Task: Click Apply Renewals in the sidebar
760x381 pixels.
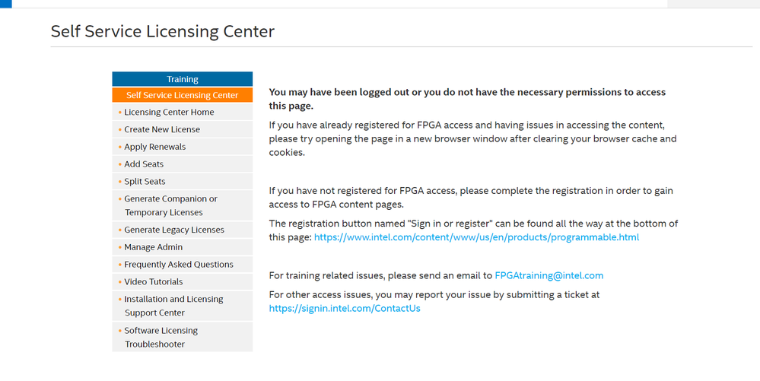Action: 154,147
